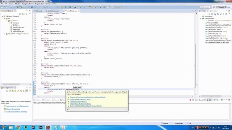Open the Run button dropdown arrow
The height and width of the screenshot is (130, 232).
72,7
